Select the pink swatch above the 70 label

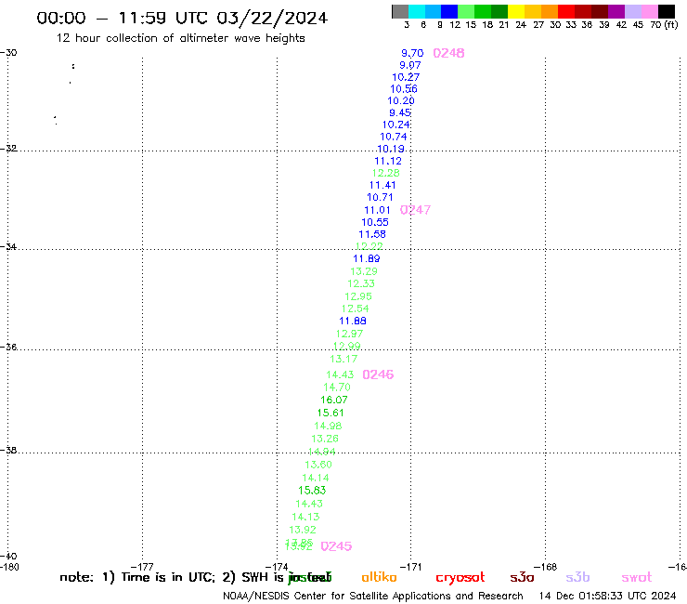click(649, 11)
